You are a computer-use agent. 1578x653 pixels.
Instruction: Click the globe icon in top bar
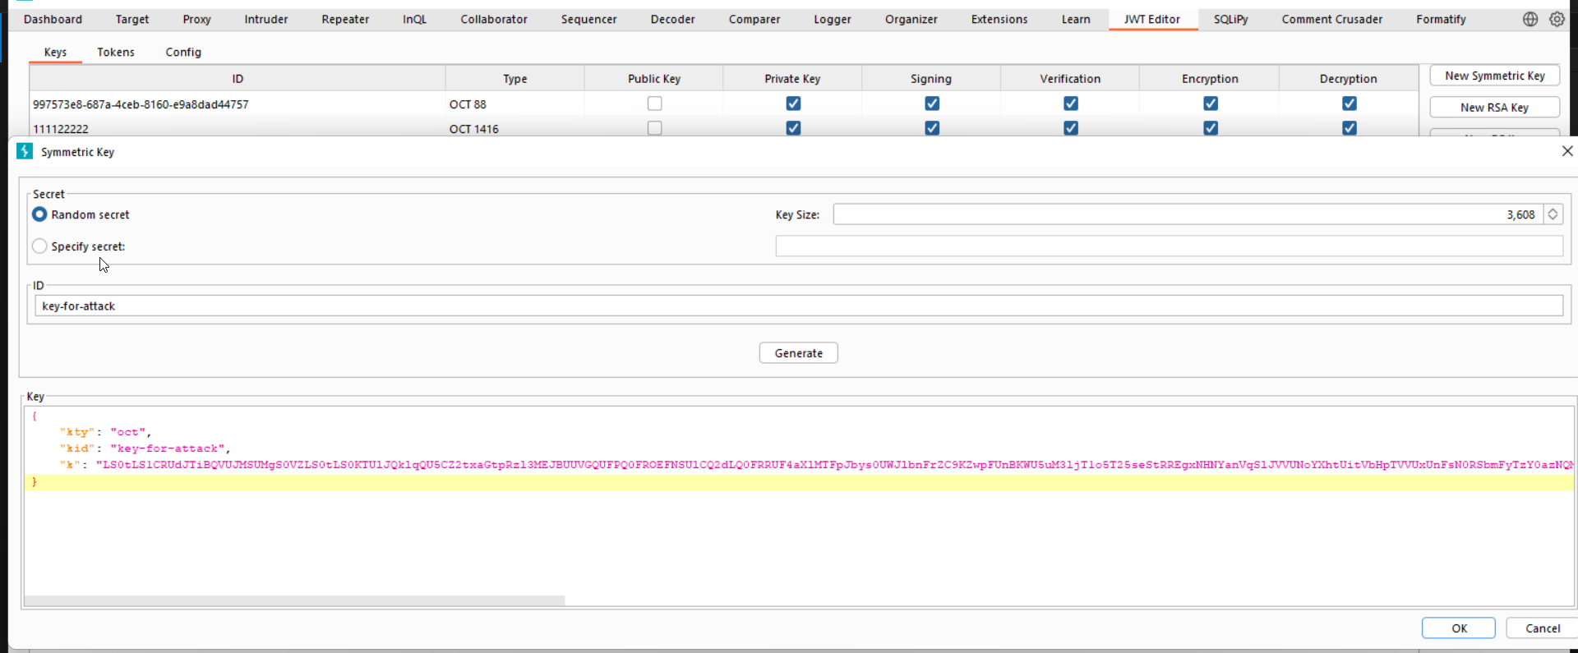1530,19
